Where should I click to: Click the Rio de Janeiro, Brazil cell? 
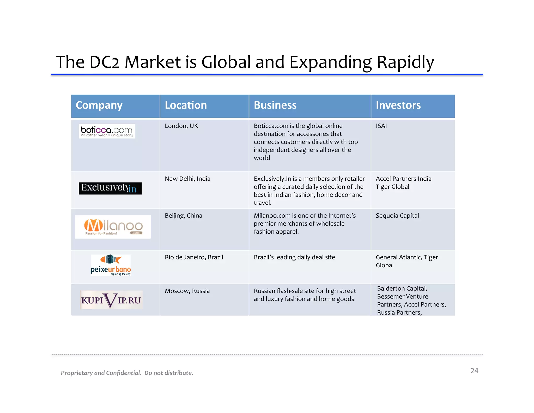click(x=194, y=257)
